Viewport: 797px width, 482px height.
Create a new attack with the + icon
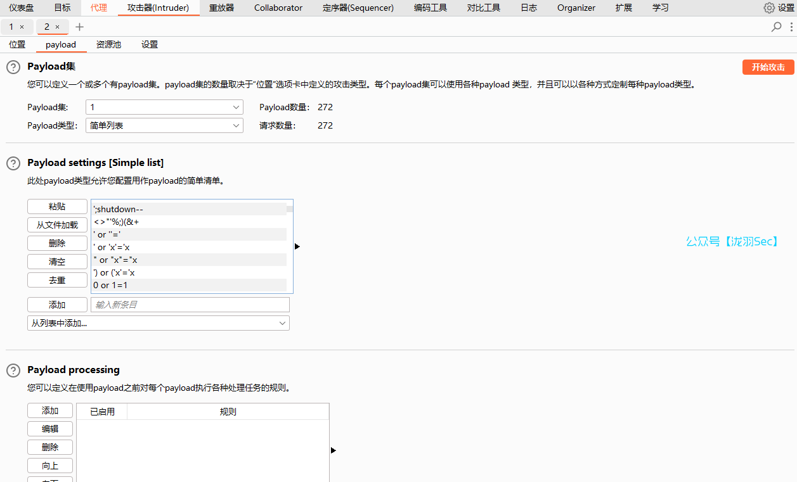click(79, 27)
